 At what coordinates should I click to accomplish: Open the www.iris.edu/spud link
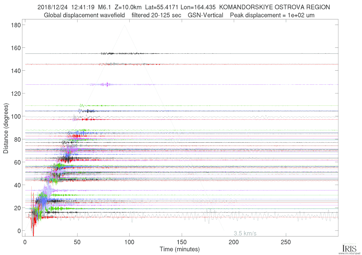click(349, 253)
